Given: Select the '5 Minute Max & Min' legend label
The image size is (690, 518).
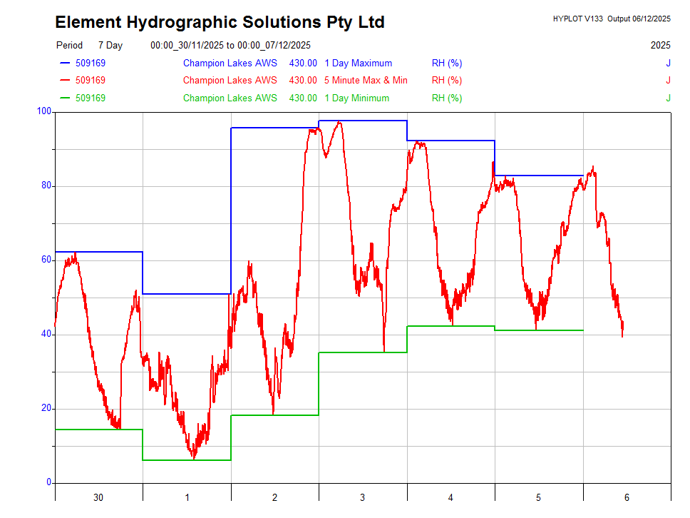Looking at the screenshot, I should pyautogui.click(x=366, y=81).
